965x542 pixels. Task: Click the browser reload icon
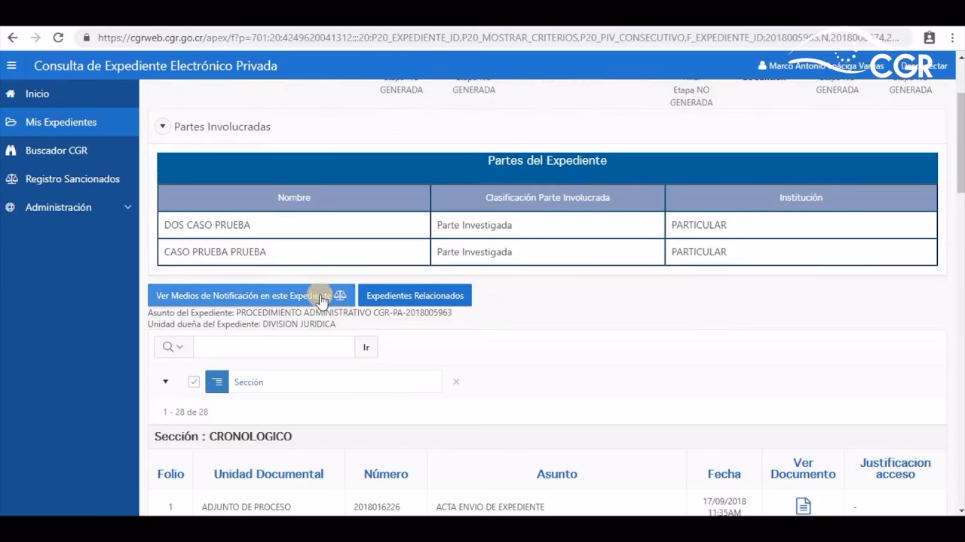[58, 38]
